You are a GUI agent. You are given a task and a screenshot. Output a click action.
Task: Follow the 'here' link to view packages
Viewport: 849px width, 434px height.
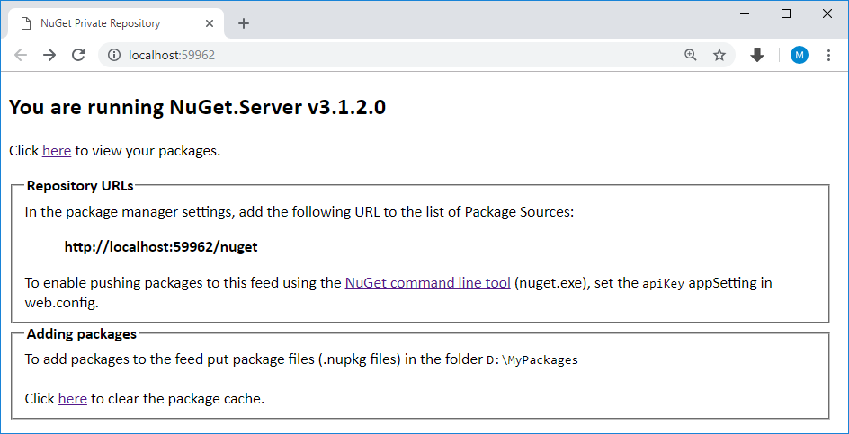[x=57, y=150]
